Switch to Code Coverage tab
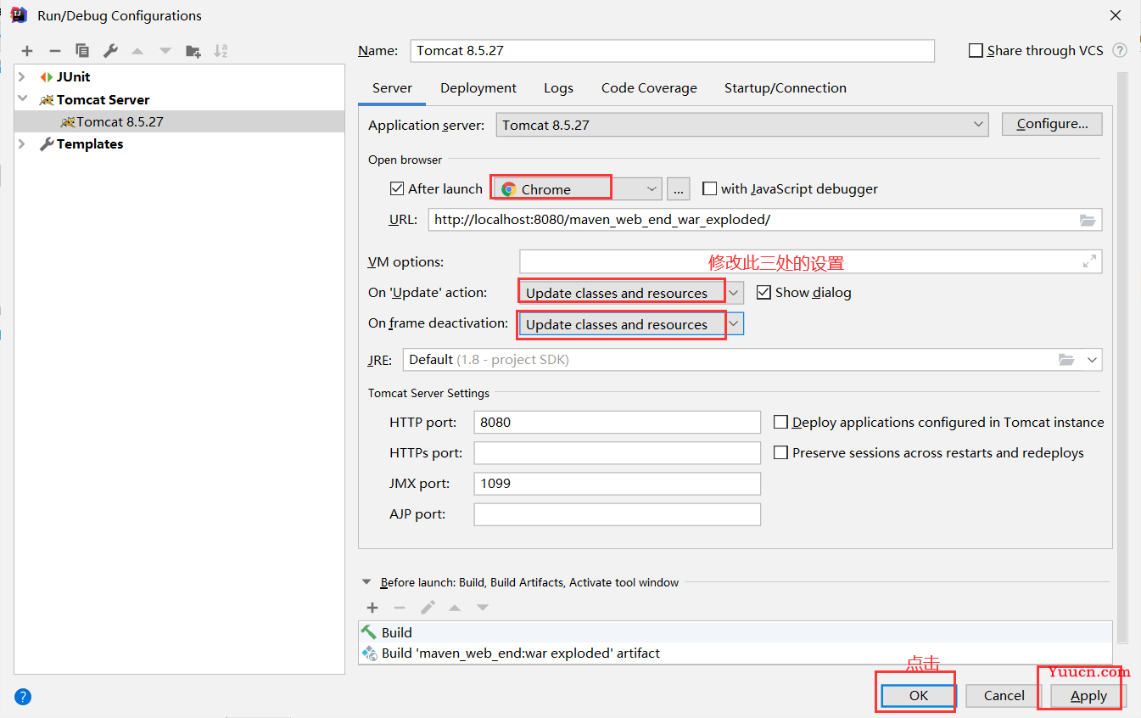Image resolution: width=1141 pixels, height=718 pixels. click(x=649, y=88)
